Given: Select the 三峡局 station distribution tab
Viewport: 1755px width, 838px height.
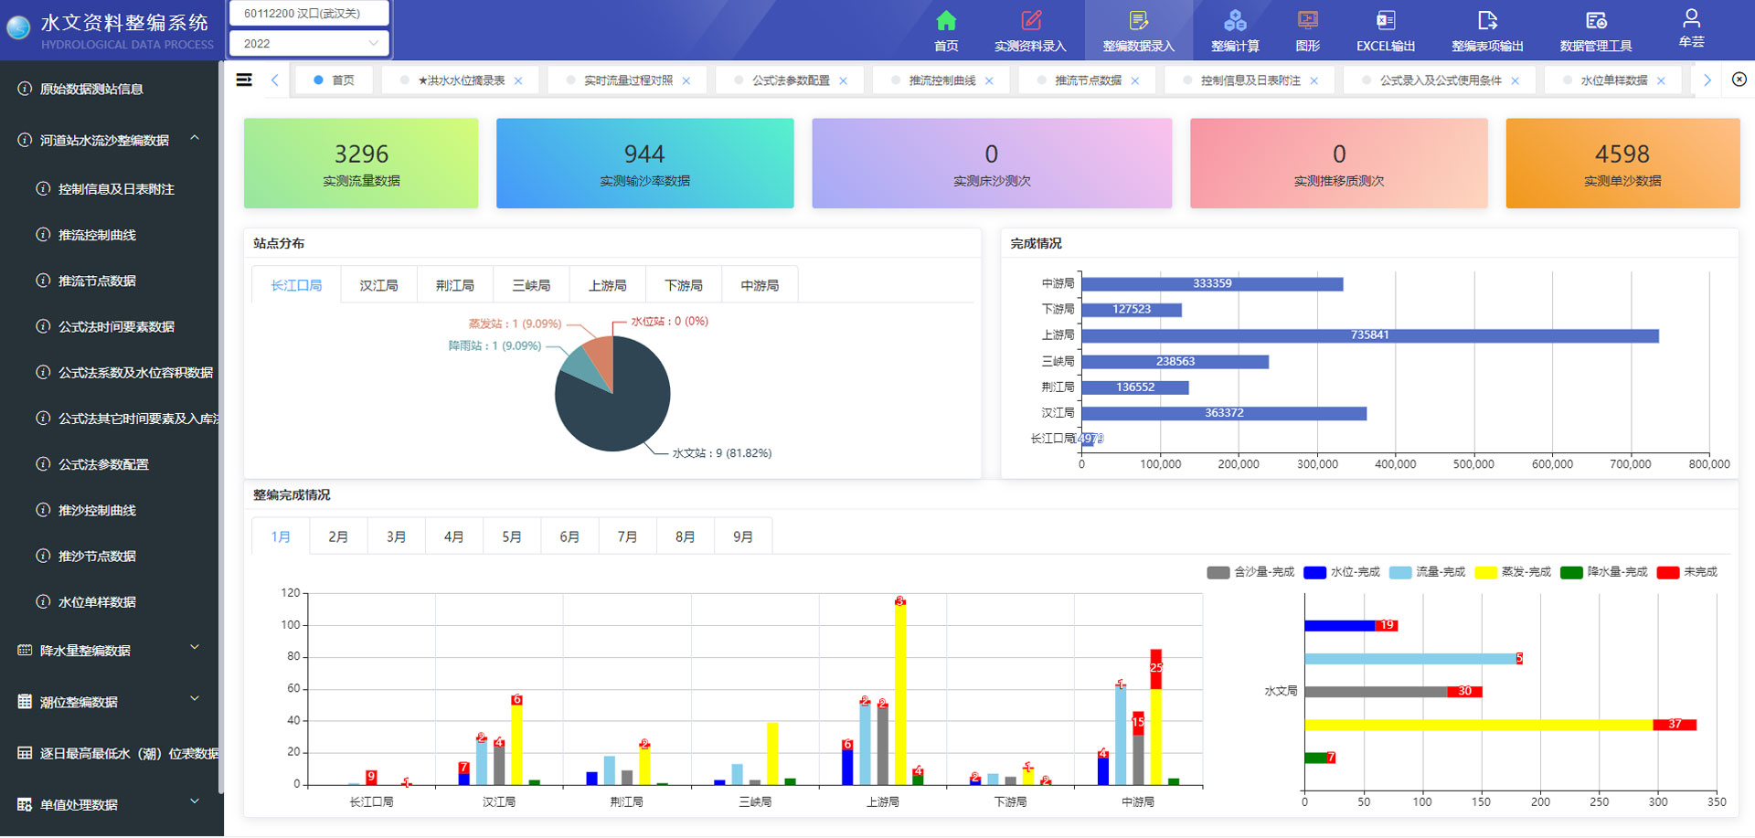Looking at the screenshot, I should [531, 285].
